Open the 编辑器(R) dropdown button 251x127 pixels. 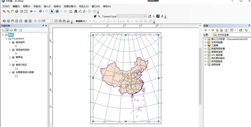[81, 21]
